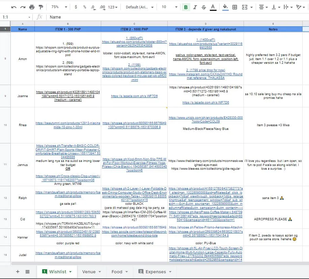Select row 1 header
This screenshot has width=309, height=279.
5,29
